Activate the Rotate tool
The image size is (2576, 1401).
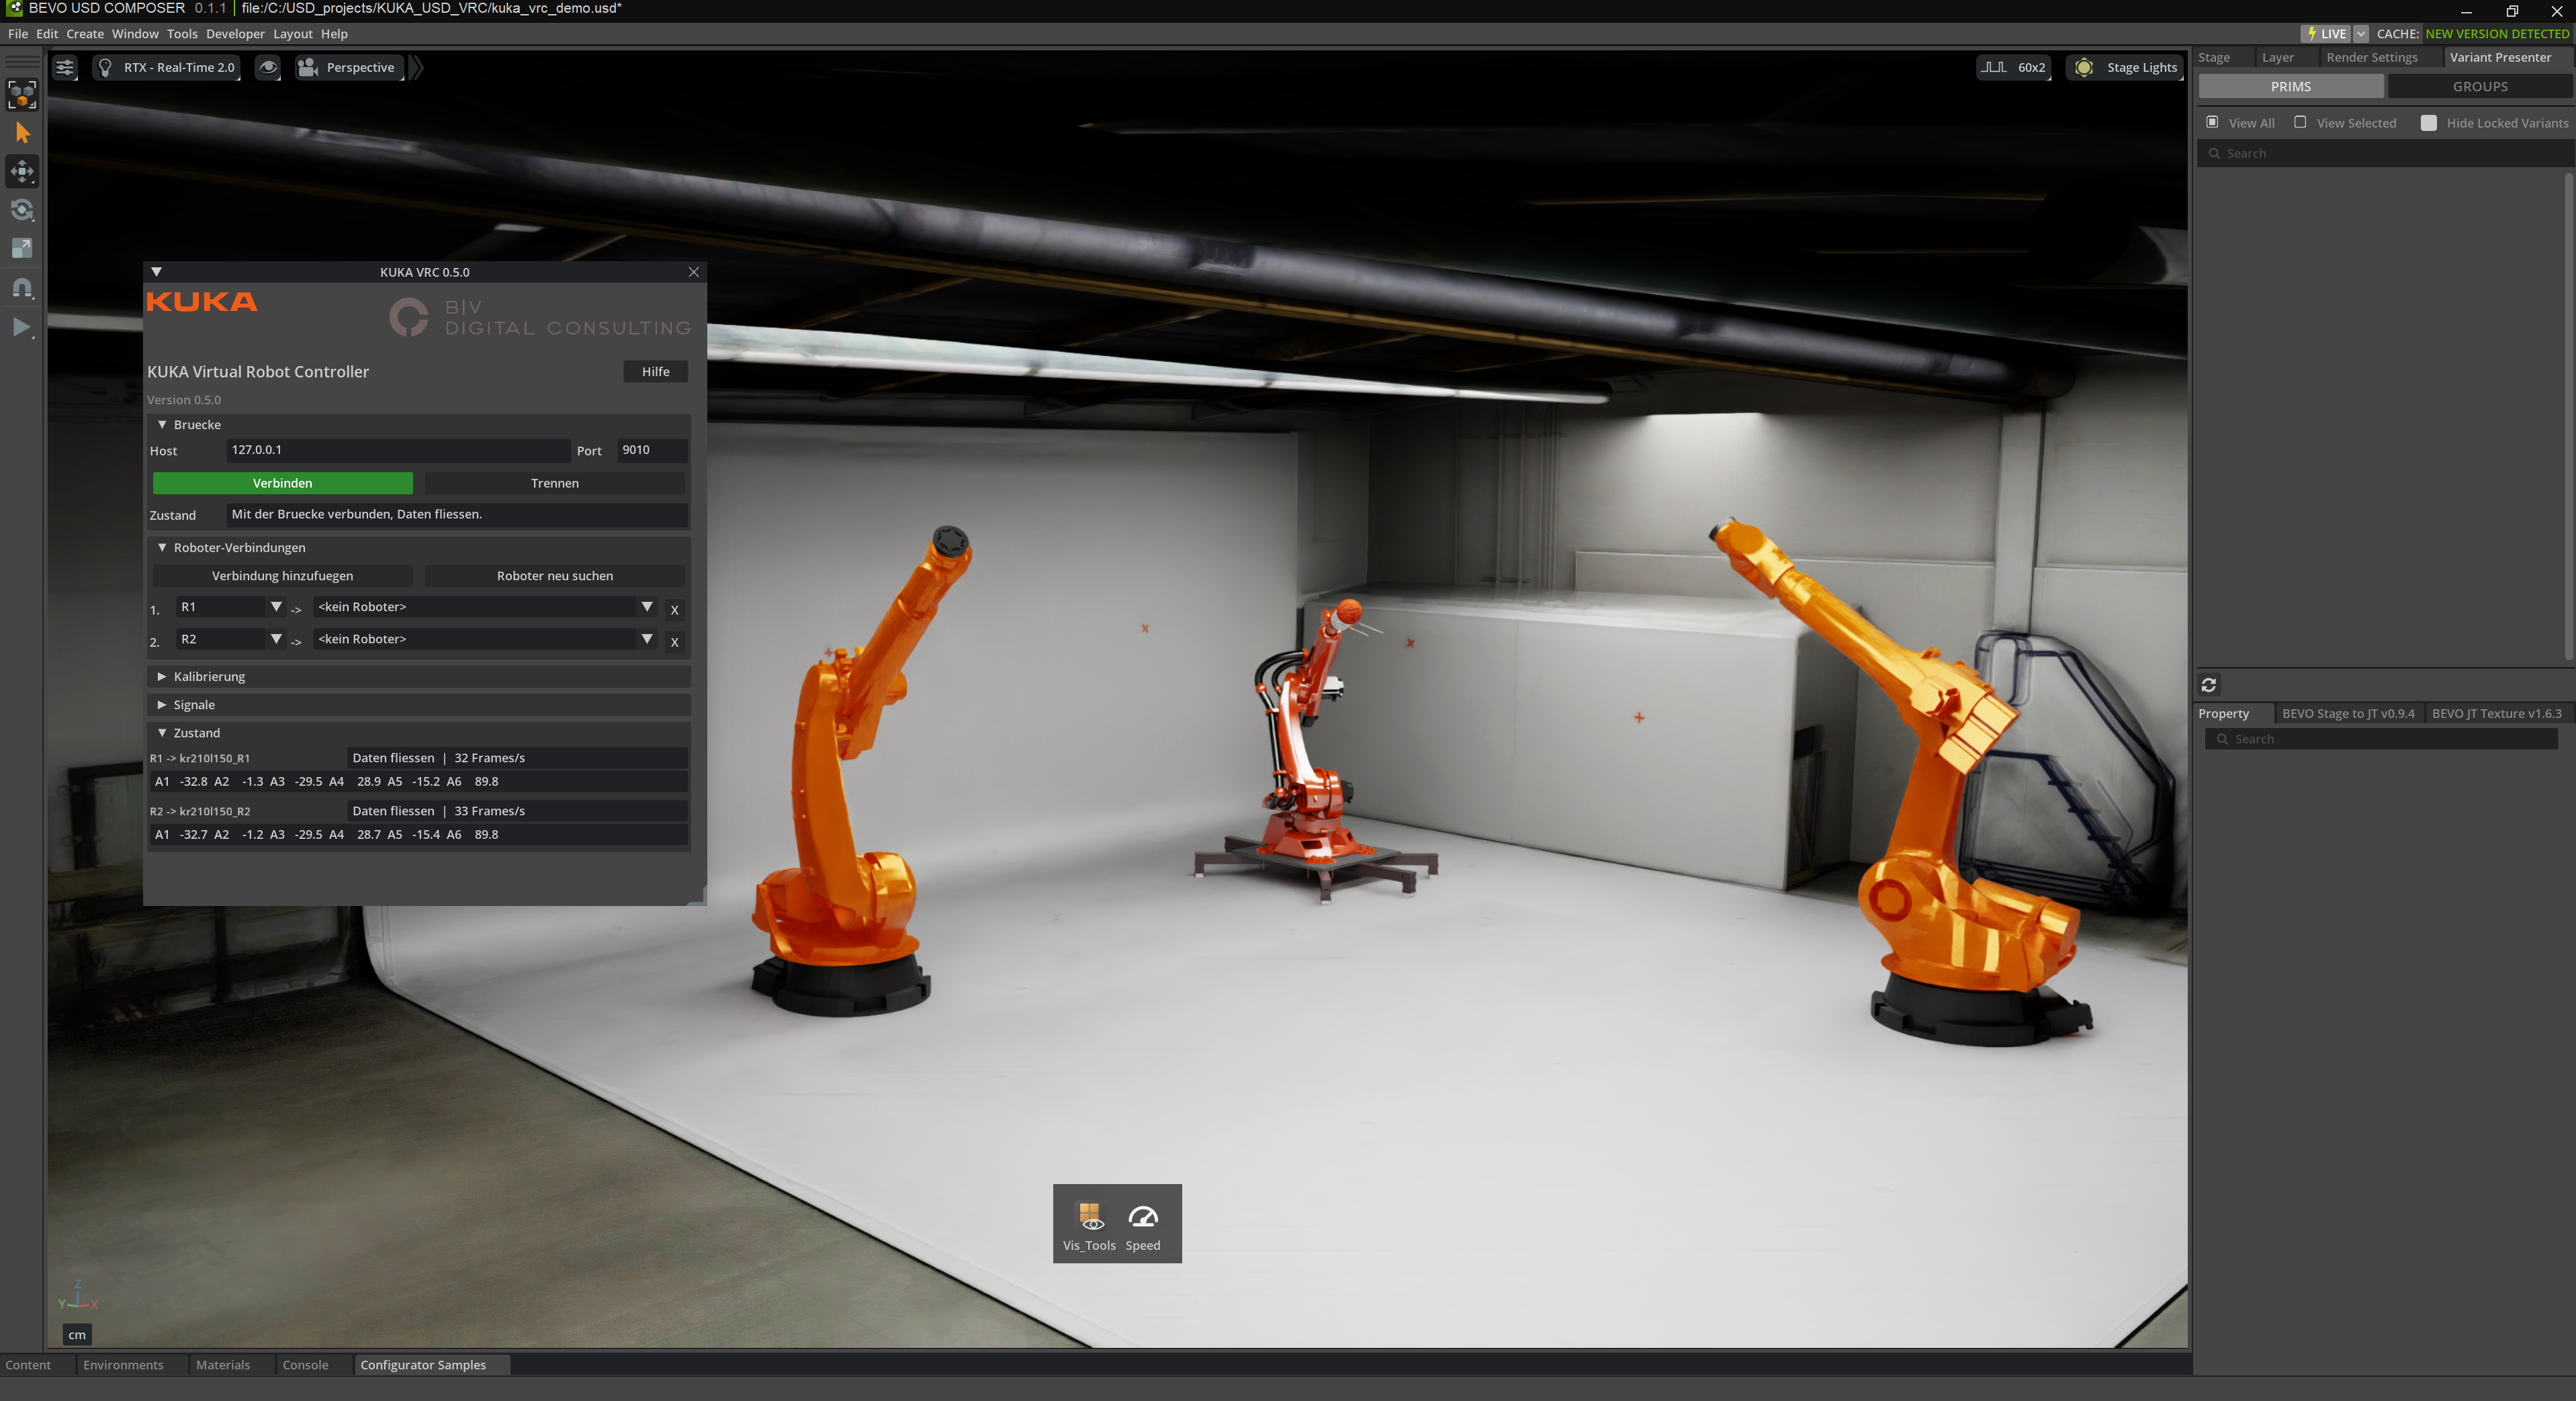pyautogui.click(x=22, y=210)
